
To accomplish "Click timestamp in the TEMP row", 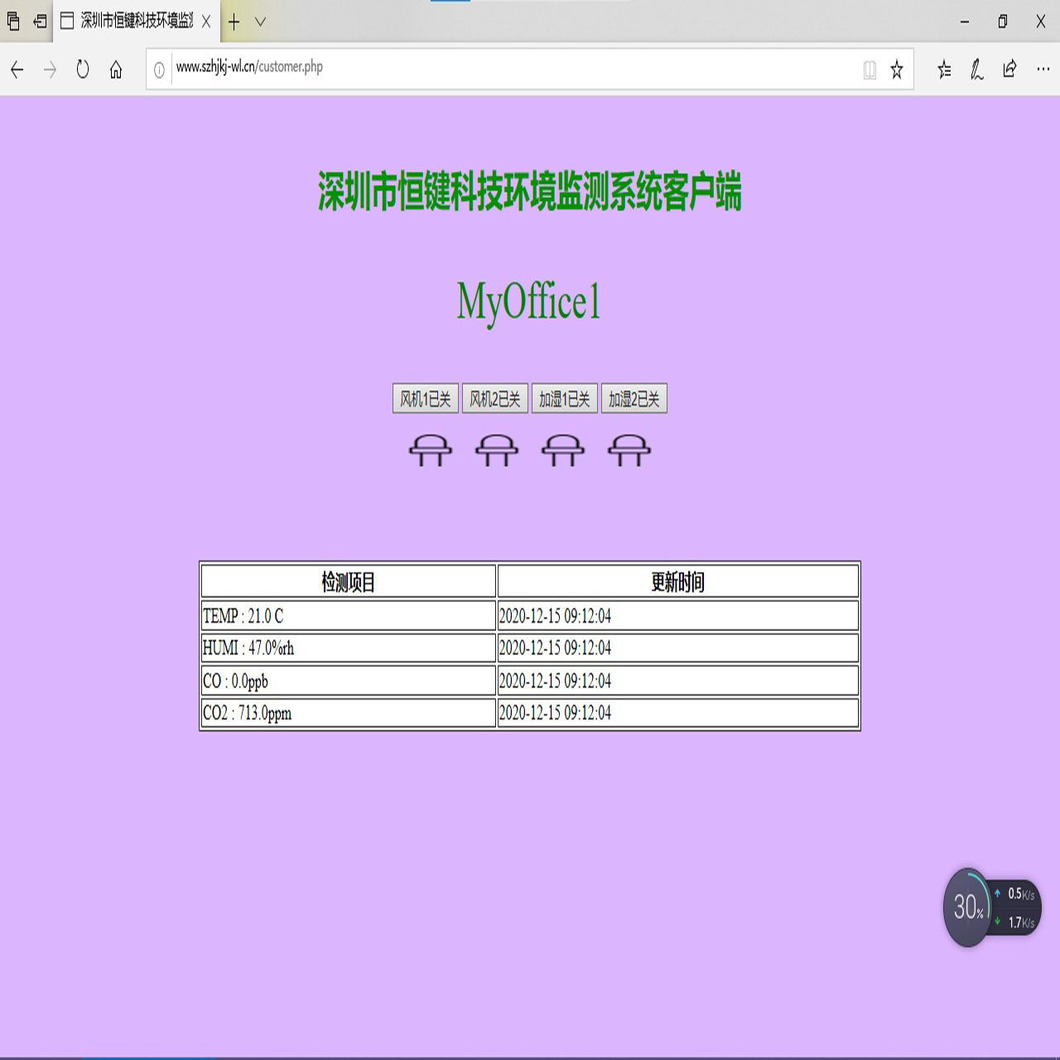I will click(x=555, y=615).
